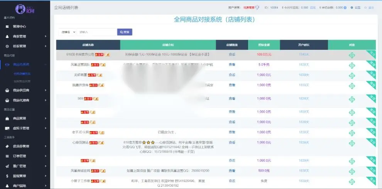Click the 500.0元 deposit amount

[264, 170]
